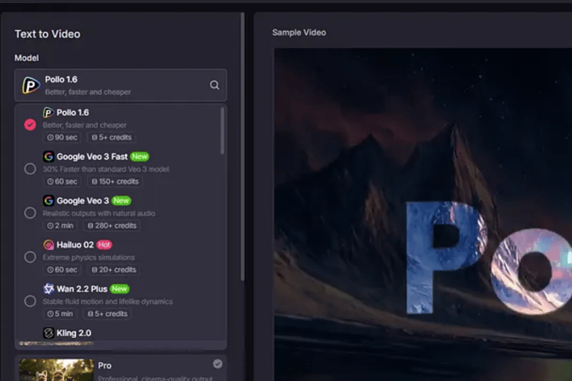Click the Google icon beside Veo 3 Fast
The height and width of the screenshot is (381, 572).
48,157
